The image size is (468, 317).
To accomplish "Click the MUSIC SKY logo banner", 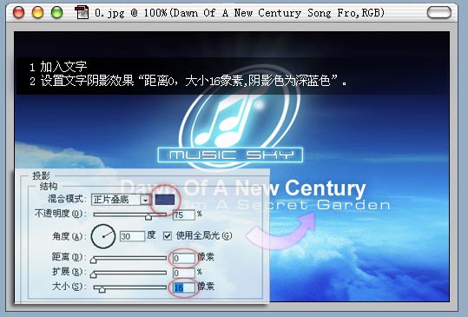I will 230,155.
